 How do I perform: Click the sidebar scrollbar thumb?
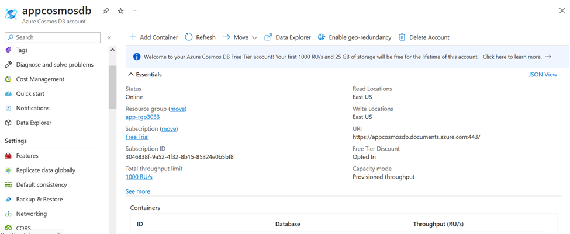112,87
